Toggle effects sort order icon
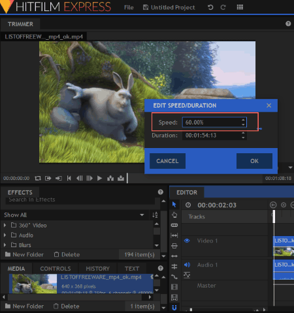This screenshot has height=313, width=294. point(155,215)
